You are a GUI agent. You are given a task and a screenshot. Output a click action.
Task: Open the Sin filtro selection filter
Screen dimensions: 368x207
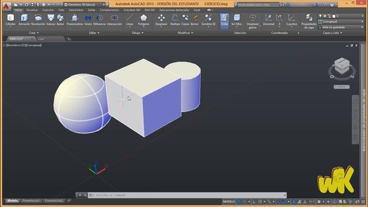236,20
